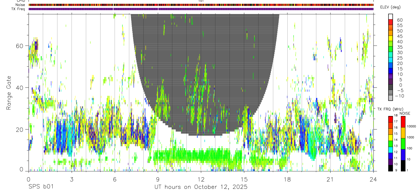
Task: Click the '100' tick on the NOISE colorbar
Action: click(x=410, y=148)
